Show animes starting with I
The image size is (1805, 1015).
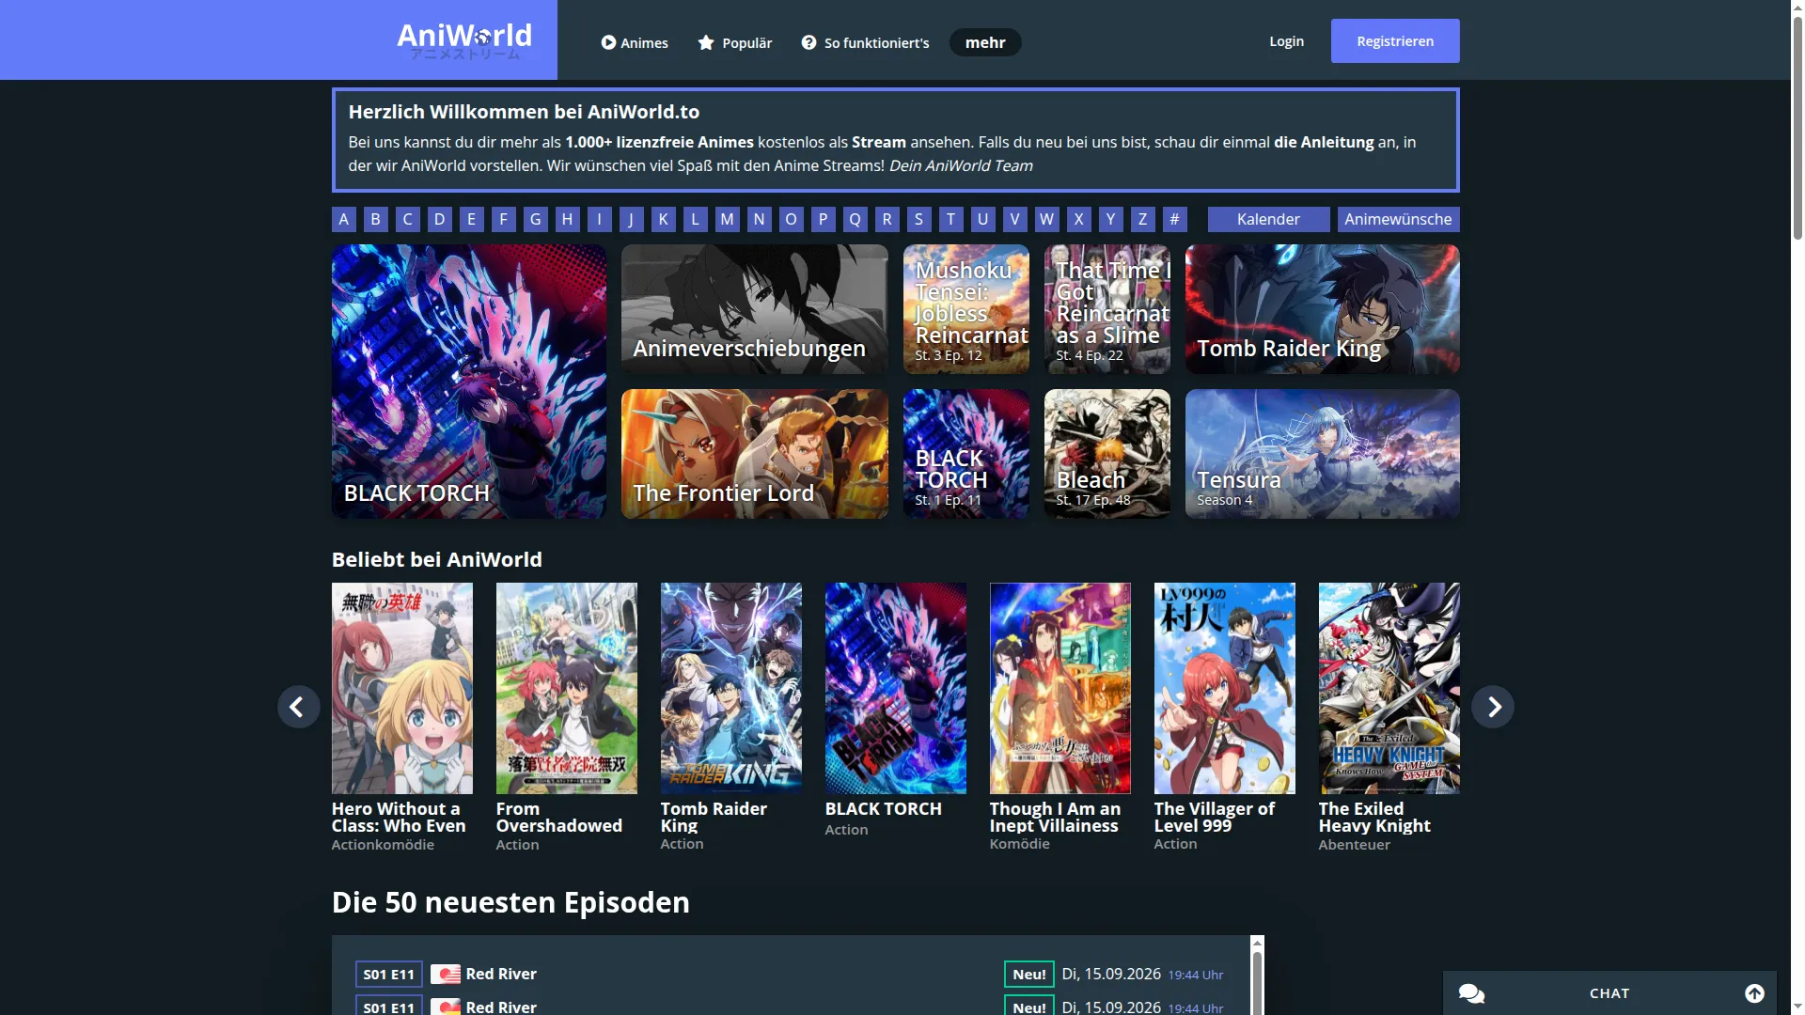600,219
